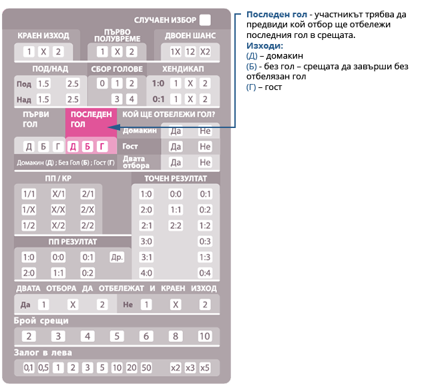Choose Д under Първи гол

click(x=29, y=147)
